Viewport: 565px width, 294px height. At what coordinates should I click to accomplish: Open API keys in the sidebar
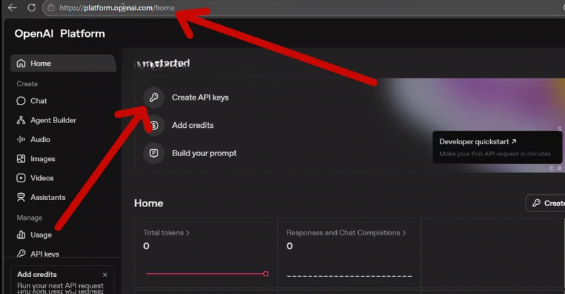click(44, 254)
